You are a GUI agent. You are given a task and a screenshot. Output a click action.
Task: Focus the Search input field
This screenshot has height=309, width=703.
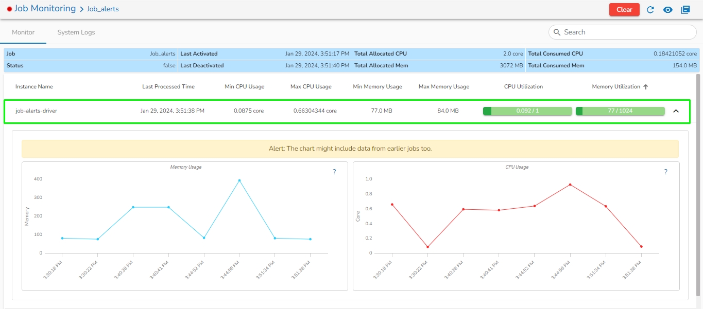point(626,32)
